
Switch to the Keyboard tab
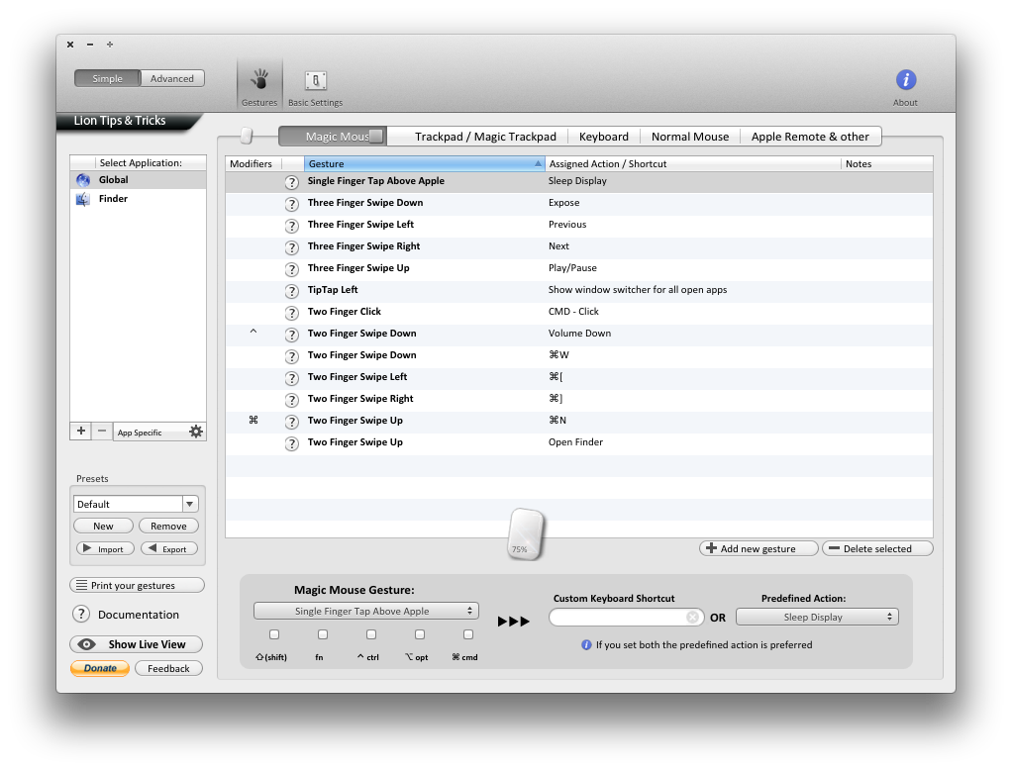click(603, 137)
